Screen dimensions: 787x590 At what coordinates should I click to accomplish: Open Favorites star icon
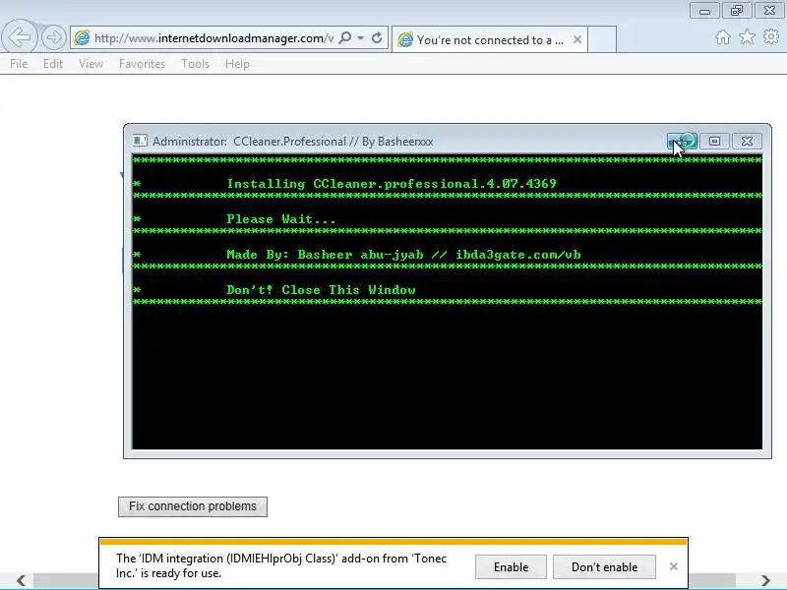click(748, 36)
